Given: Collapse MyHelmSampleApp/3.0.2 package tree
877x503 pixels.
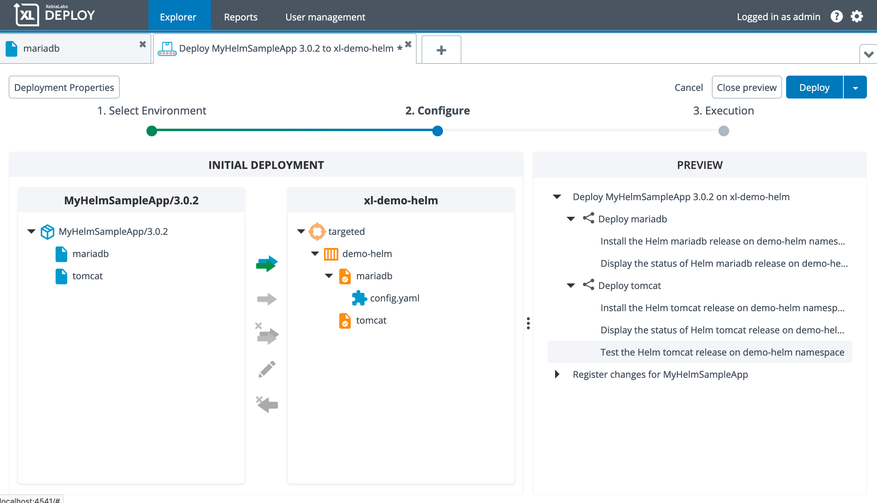Looking at the screenshot, I should pos(31,231).
